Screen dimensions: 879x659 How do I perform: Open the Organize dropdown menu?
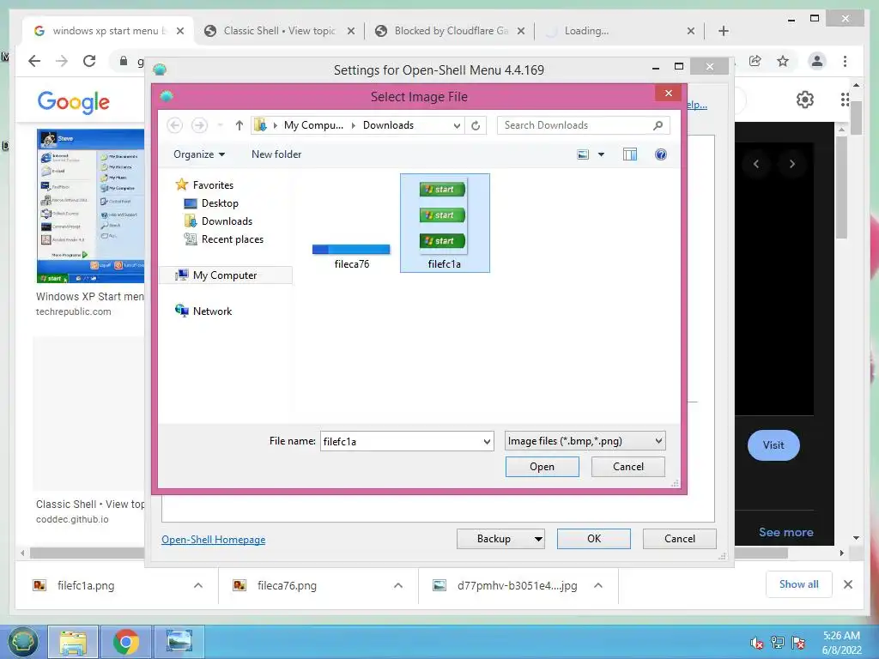point(199,154)
